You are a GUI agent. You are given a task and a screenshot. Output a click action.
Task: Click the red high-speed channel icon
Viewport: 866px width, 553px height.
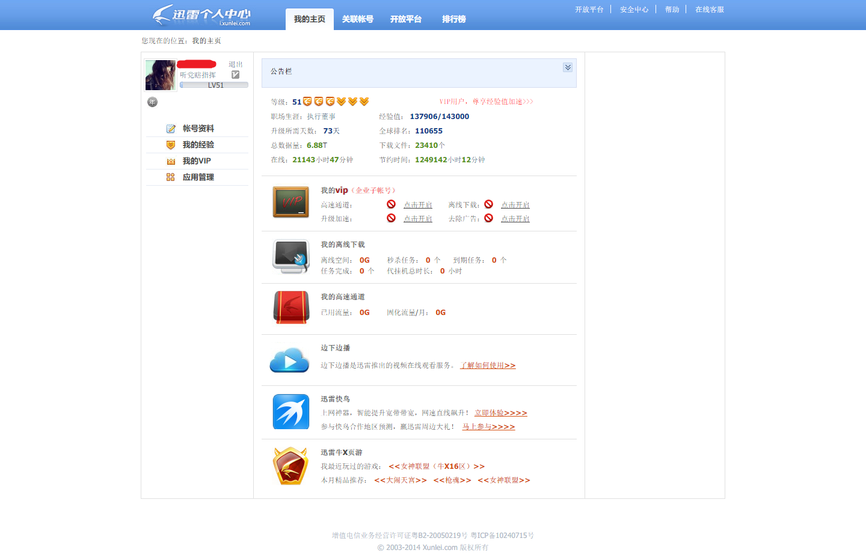click(x=291, y=308)
